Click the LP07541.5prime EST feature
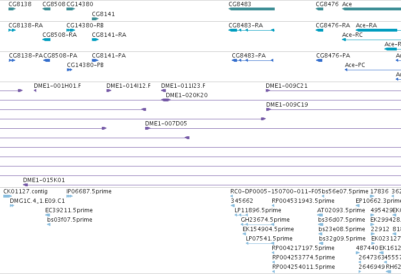401x274 pixels. click(260, 243)
